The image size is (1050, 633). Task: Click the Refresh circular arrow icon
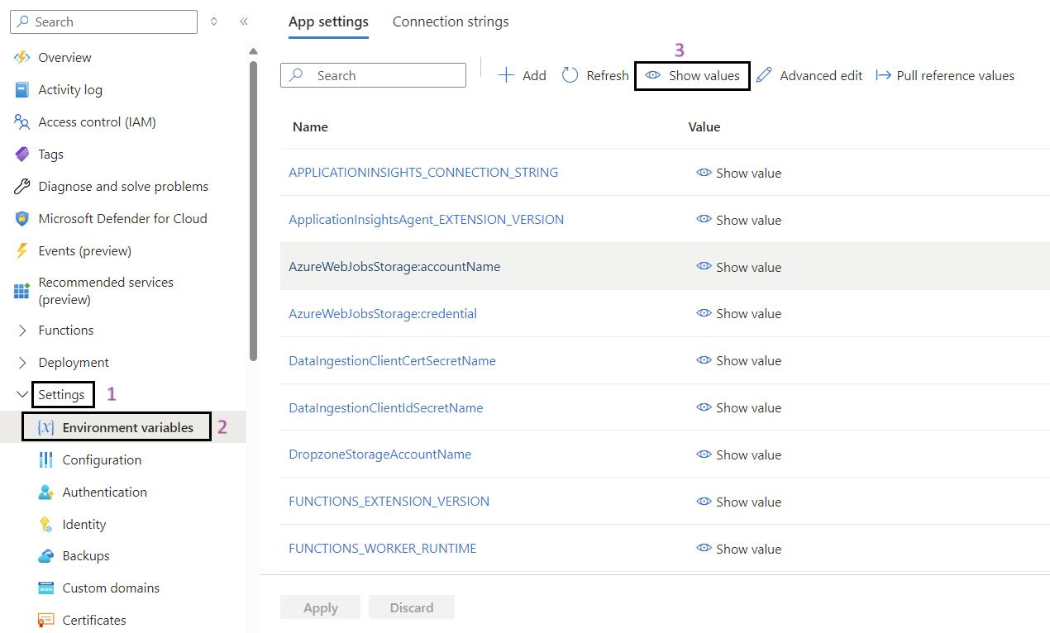pyautogui.click(x=570, y=75)
